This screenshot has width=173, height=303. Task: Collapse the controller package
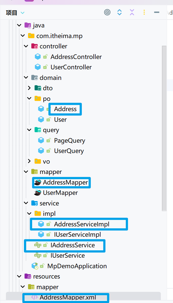(x=26, y=46)
